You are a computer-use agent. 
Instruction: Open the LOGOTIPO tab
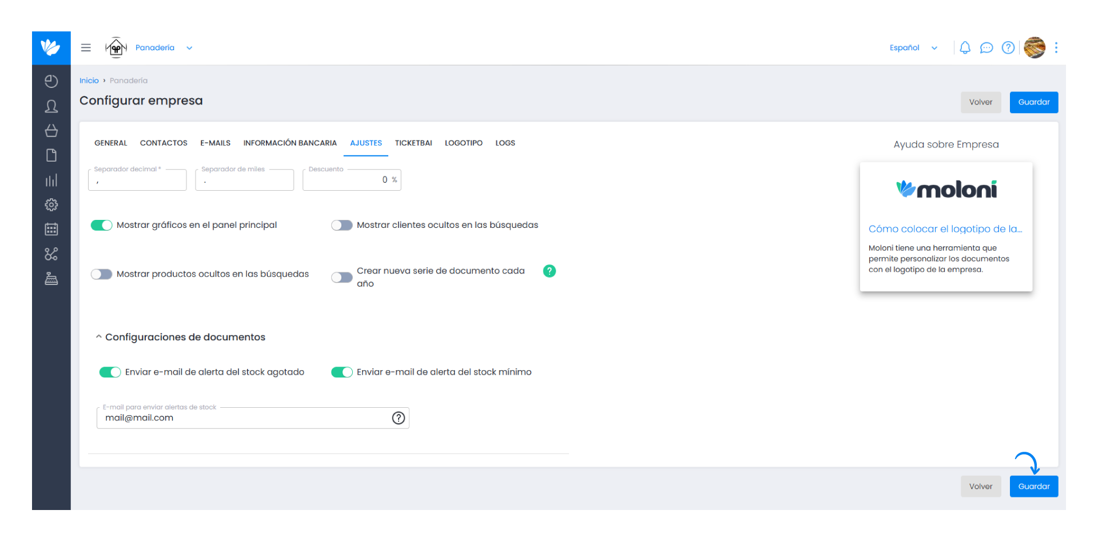(464, 143)
